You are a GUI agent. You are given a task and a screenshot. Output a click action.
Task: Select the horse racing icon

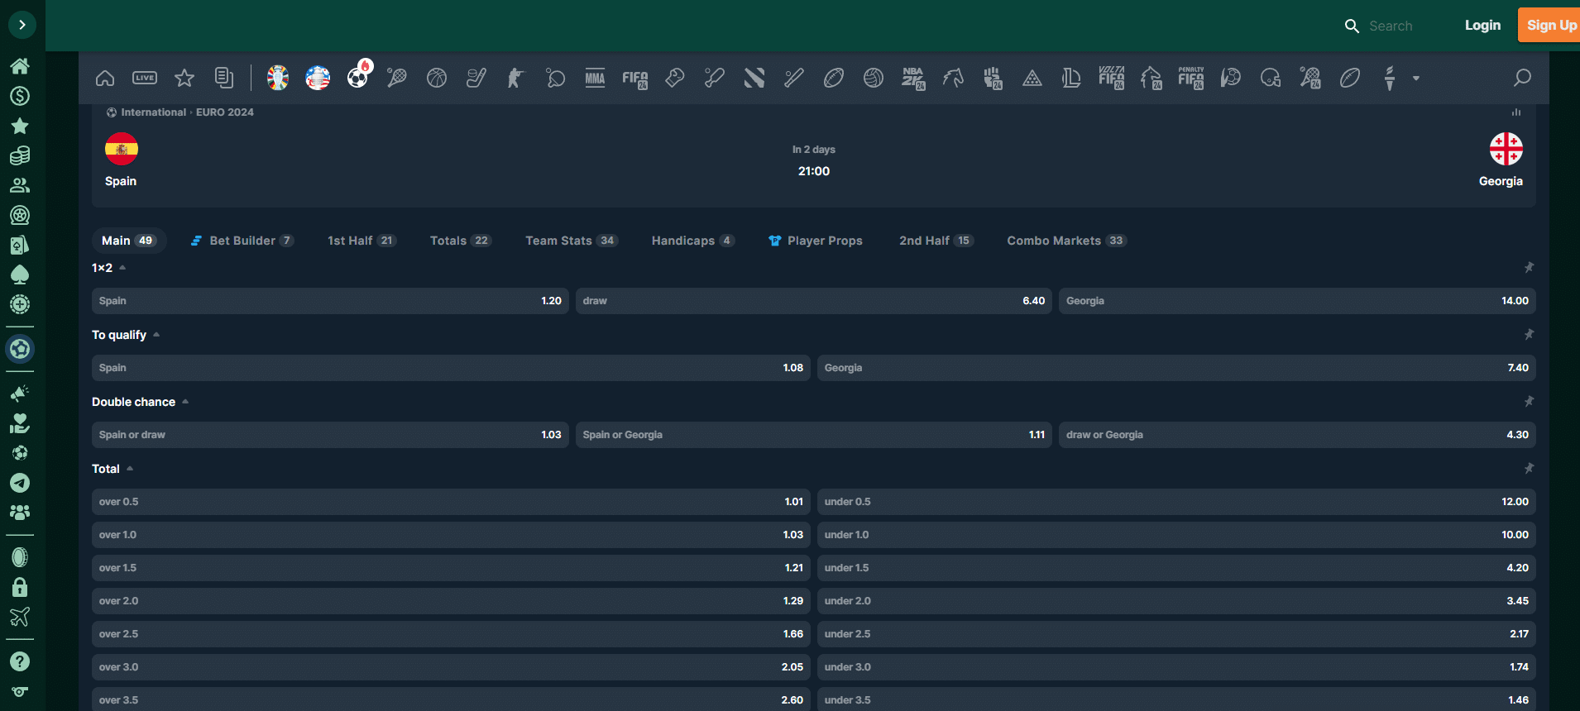tap(953, 78)
